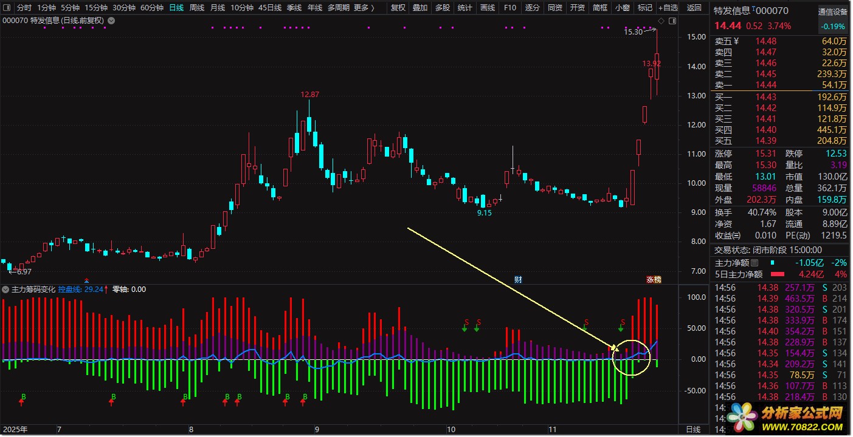853x437 pixels.
Task: Select the 30分钟 period
Action: point(124,8)
